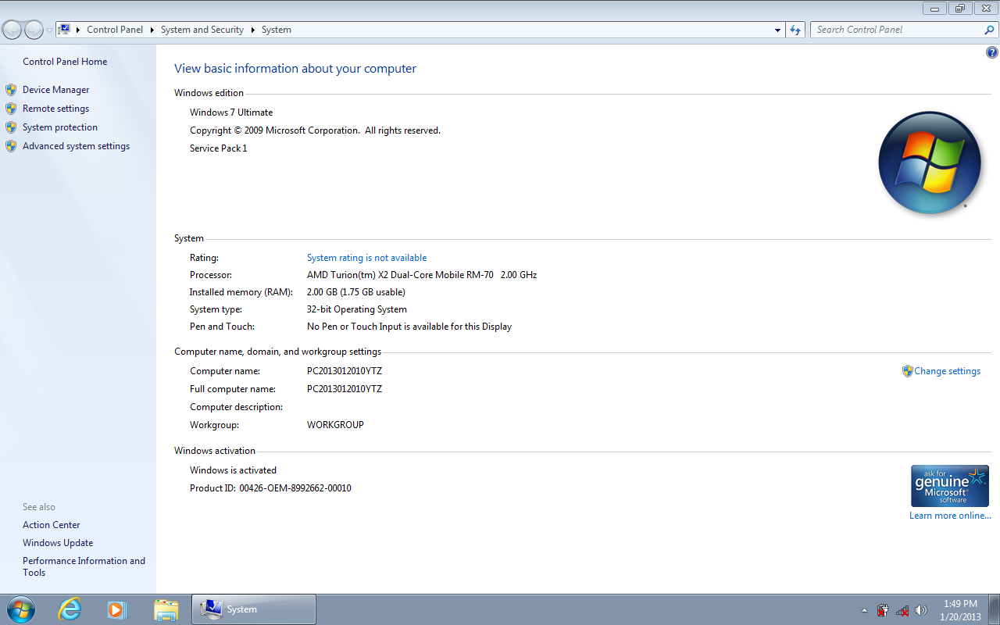Image resolution: width=1000 pixels, height=625 pixels.
Task: Click the System taskbar button
Action: [254, 609]
